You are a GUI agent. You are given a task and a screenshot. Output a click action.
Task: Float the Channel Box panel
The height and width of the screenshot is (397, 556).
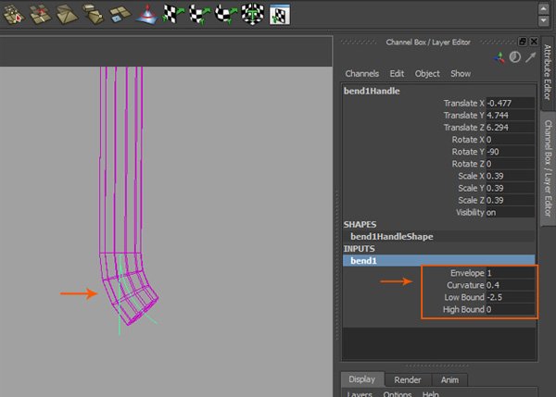coord(523,42)
